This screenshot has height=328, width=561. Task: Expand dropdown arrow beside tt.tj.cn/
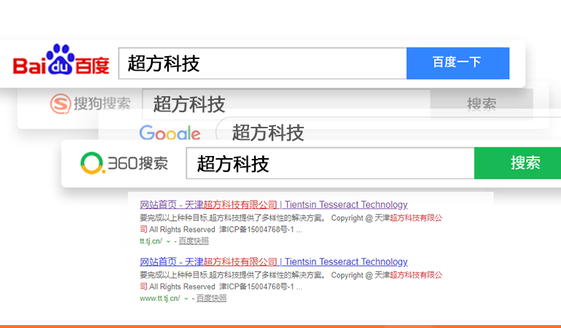pos(168,242)
